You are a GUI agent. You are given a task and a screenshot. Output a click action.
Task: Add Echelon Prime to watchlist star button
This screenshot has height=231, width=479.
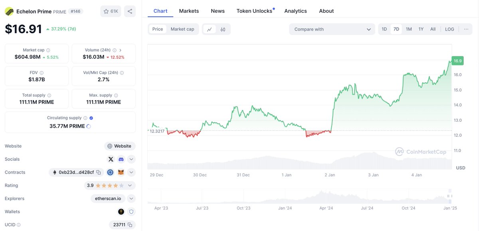point(111,11)
